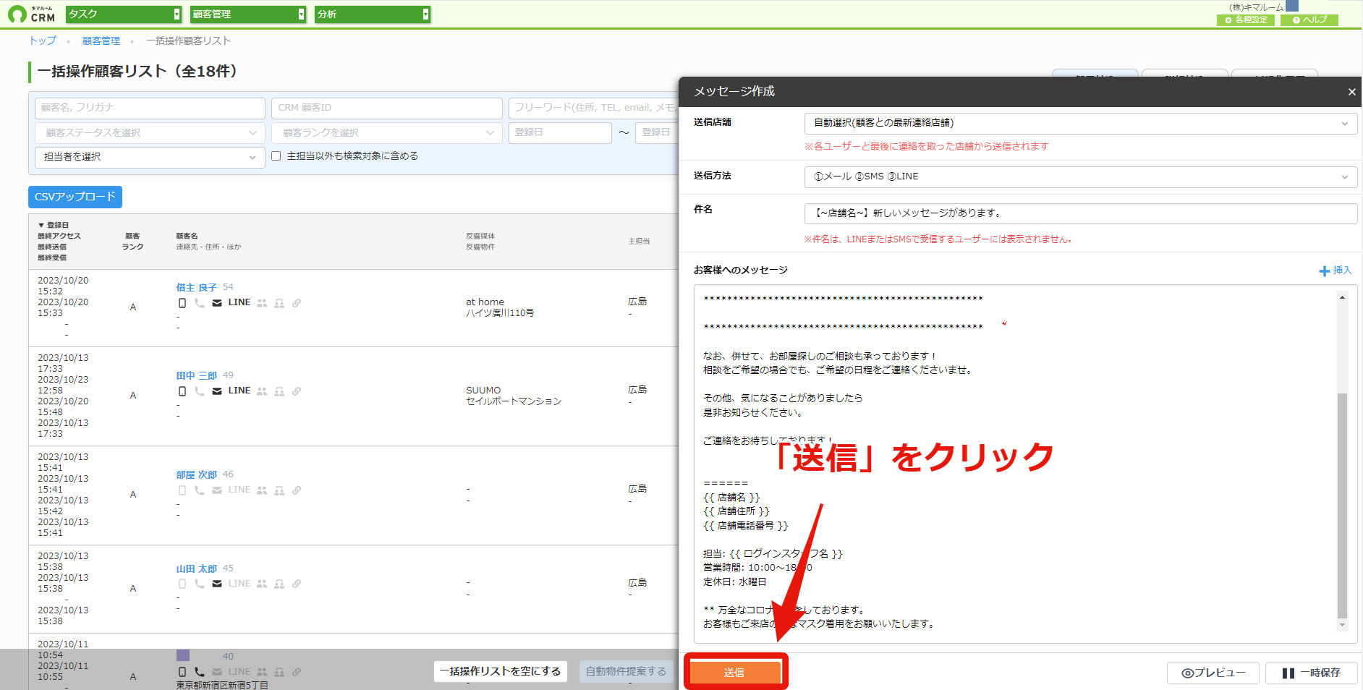The image size is (1363, 690).
Task: Click the message scrollbar down arrow
Action: point(1342,625)
